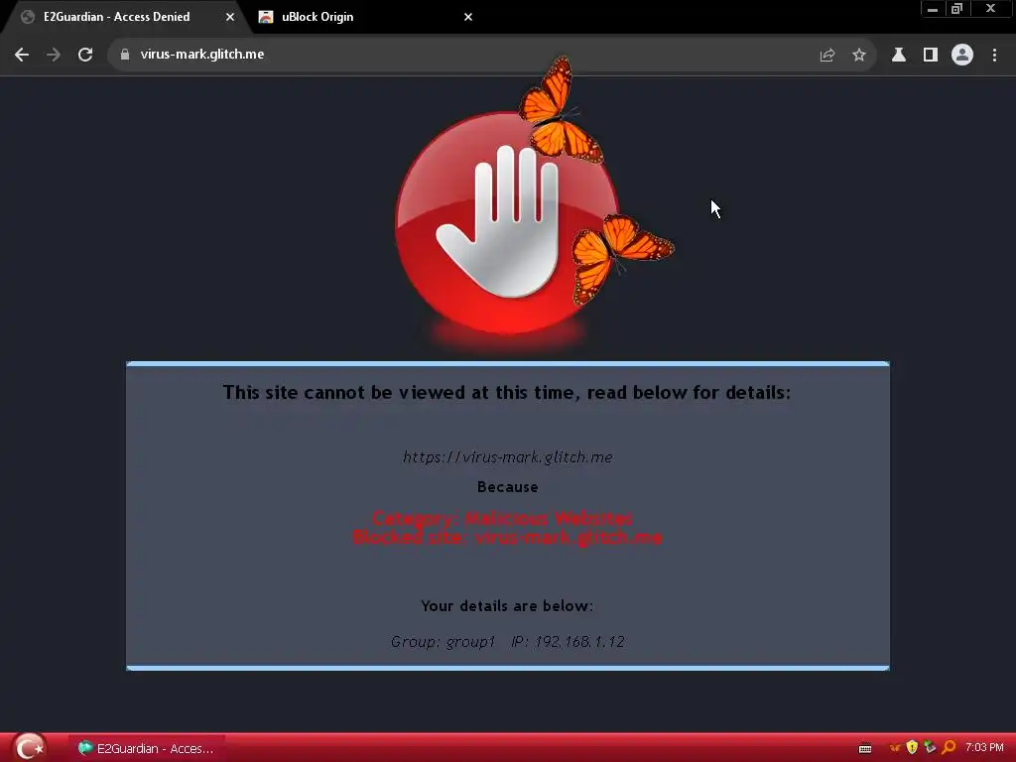Click the 'Your details are below:' text

507,606
